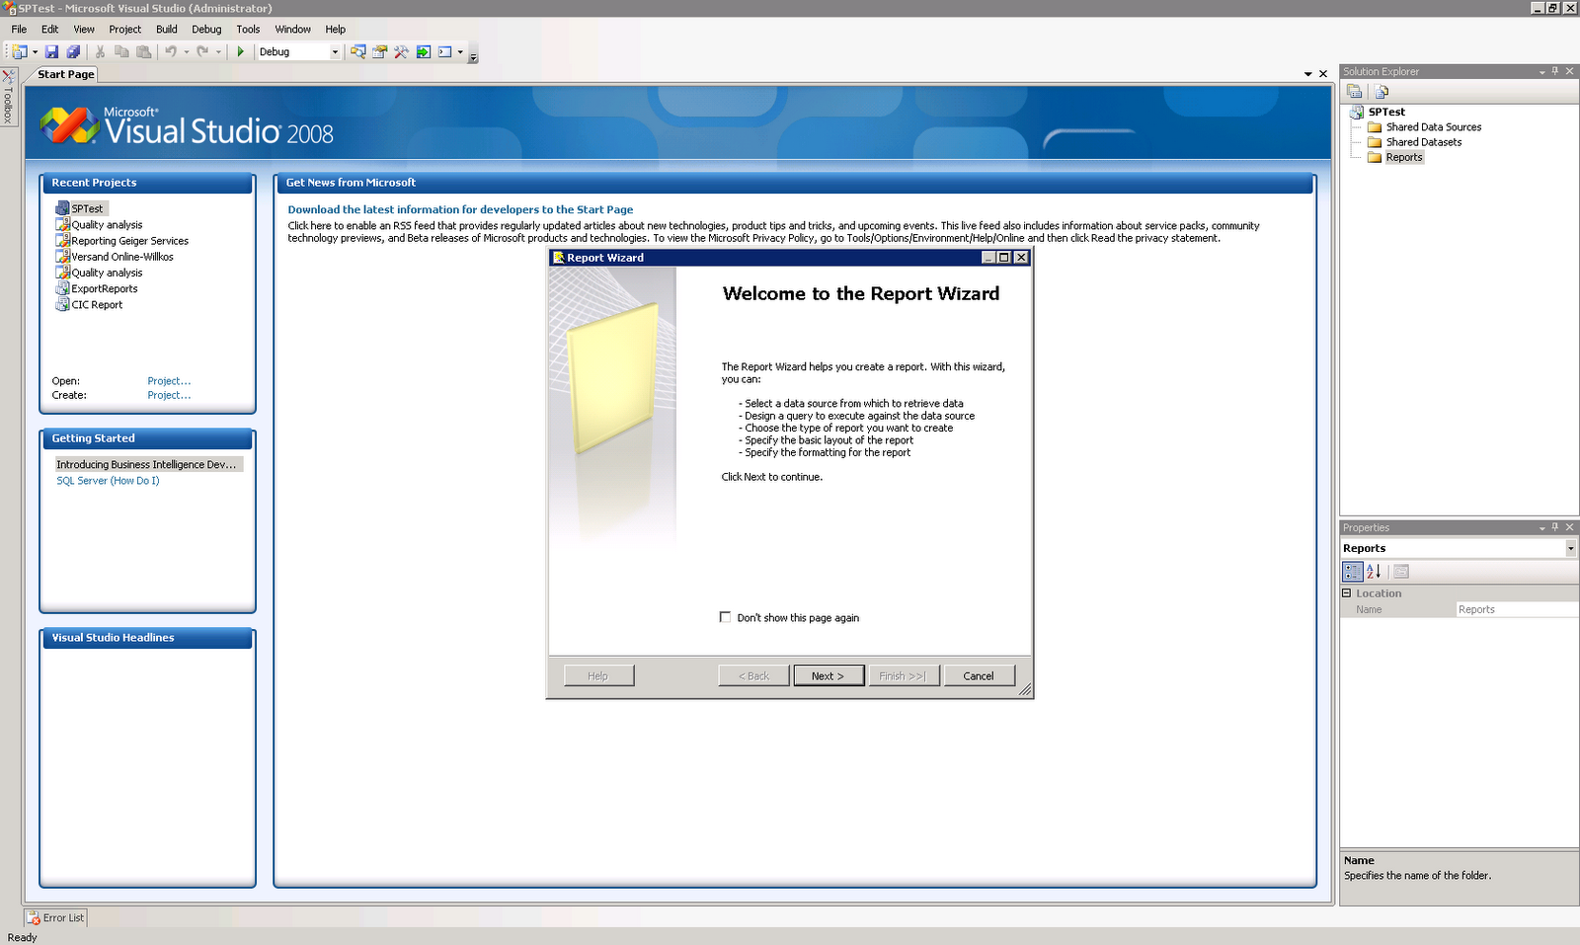The width and height of the screenshot is (1580, 945).
Task: Click Next in the Report Wizard
Action: coord(829,675)
